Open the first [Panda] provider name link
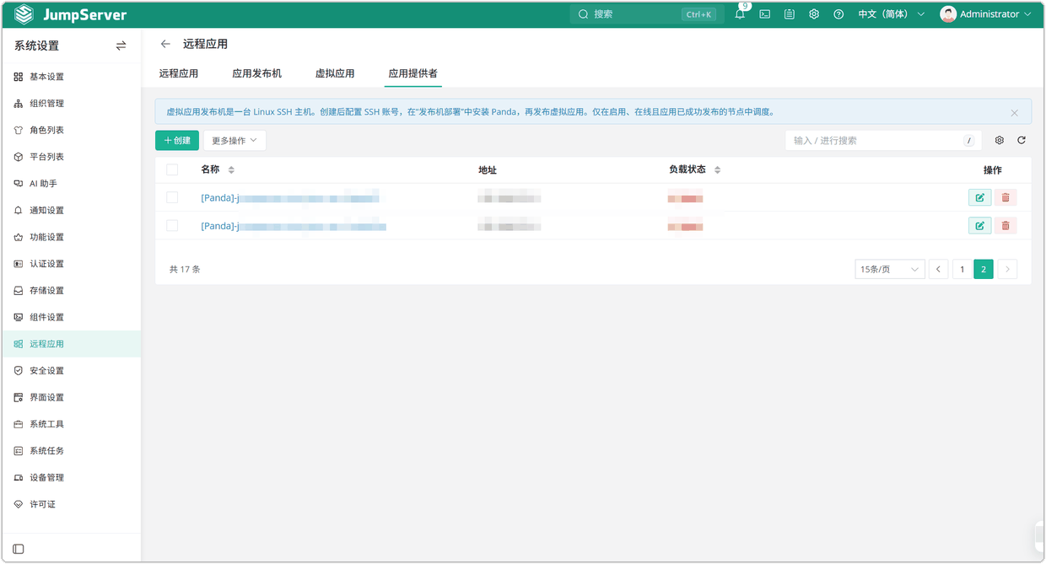This screenshot has height=564, width=1046. click(x=289, y=198)
